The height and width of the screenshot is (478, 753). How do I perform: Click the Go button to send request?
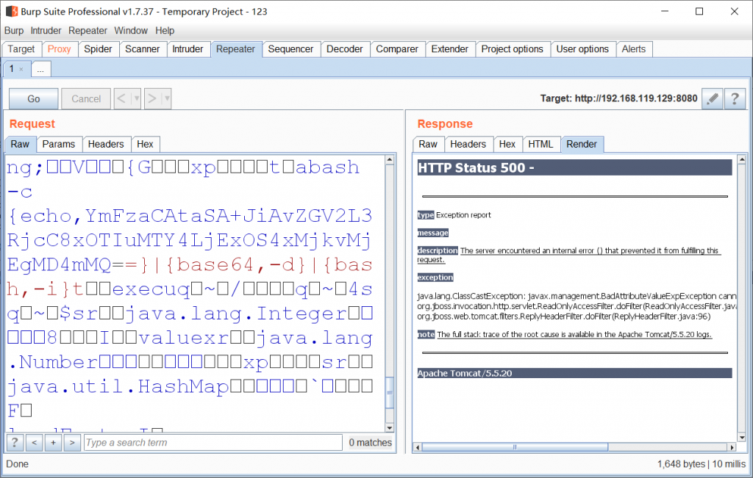pyautogui.click(x=34, y=99)
